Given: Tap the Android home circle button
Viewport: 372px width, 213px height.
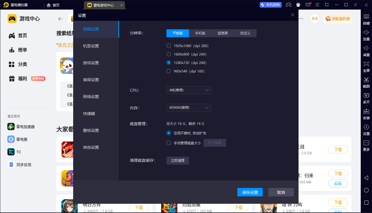Looking at the screenshot, I should pos(366,190).
